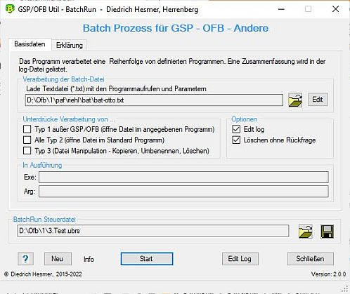350x294 pixels.
Task: Open folder icon to load batch text file
Action: pos(295,100)
